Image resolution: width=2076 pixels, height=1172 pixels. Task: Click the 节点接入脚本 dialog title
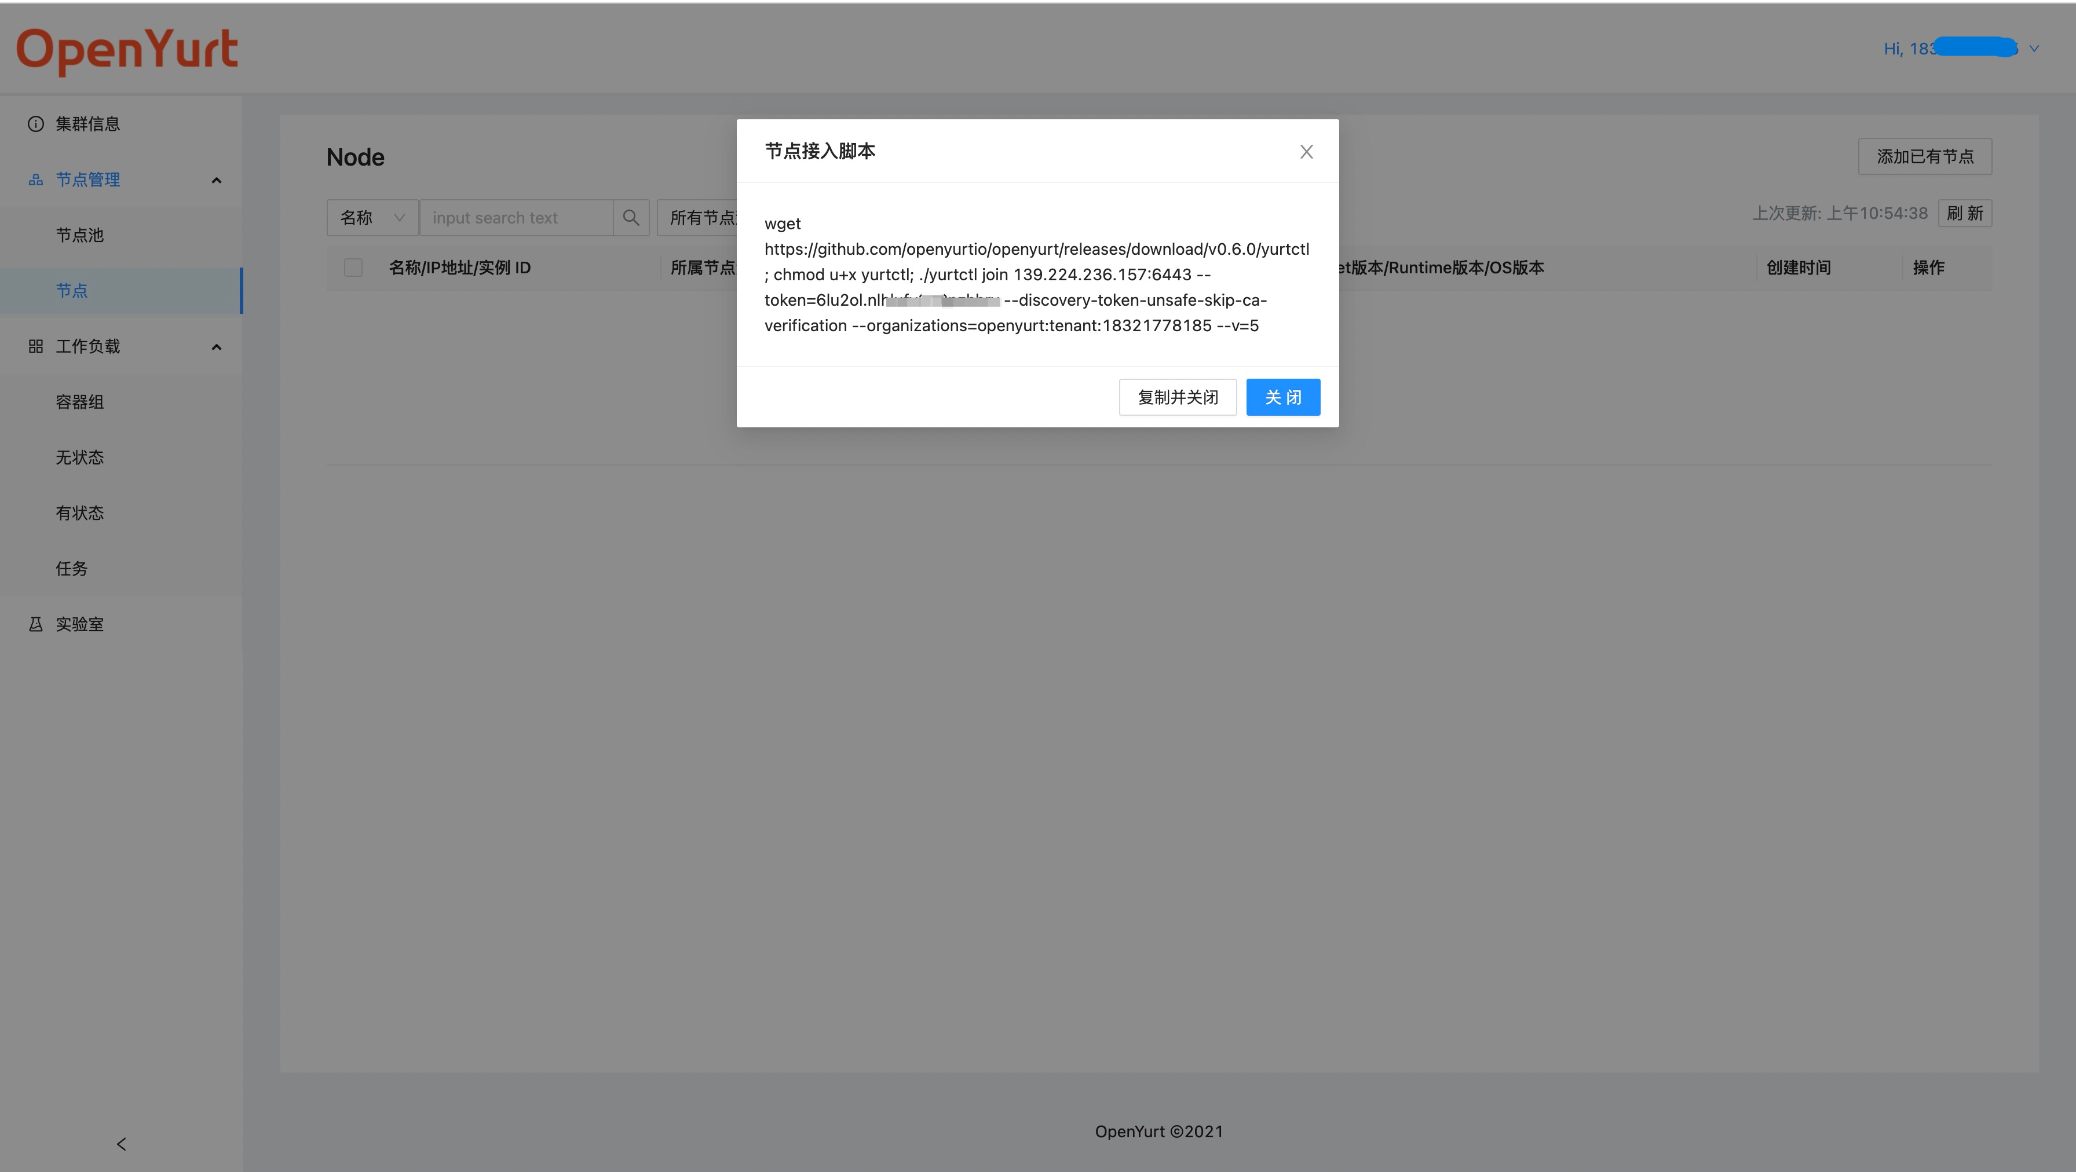(820, 152)
